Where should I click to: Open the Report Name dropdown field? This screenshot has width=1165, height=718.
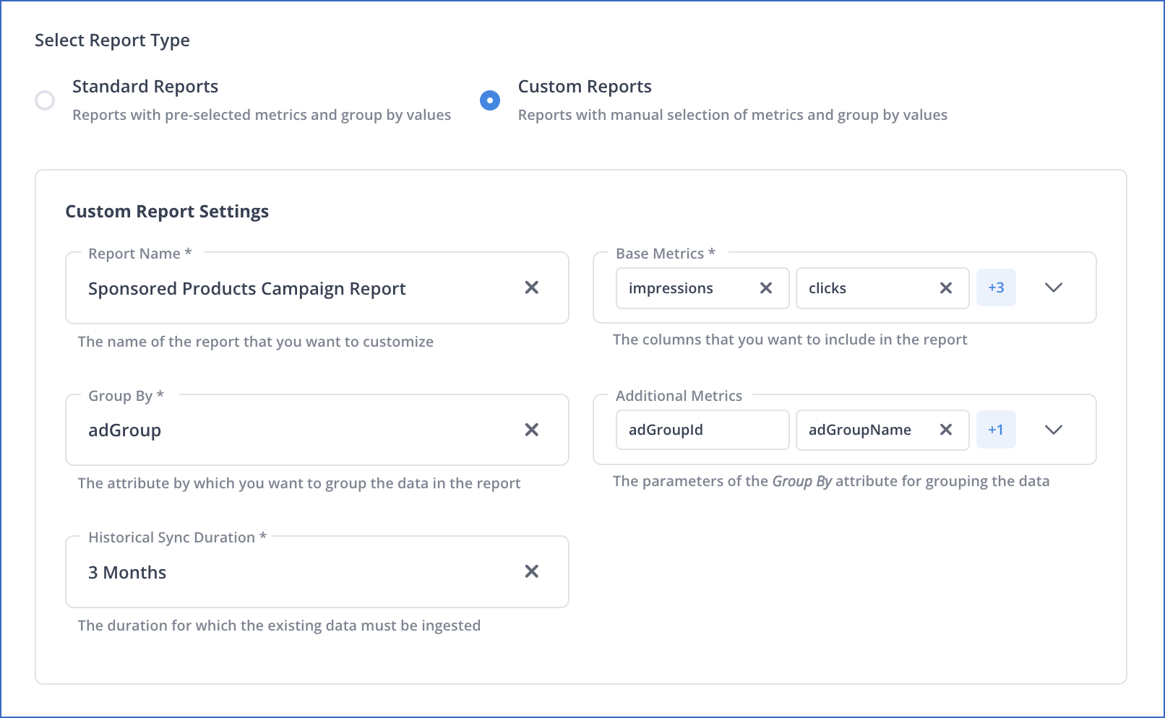(317, 287)
